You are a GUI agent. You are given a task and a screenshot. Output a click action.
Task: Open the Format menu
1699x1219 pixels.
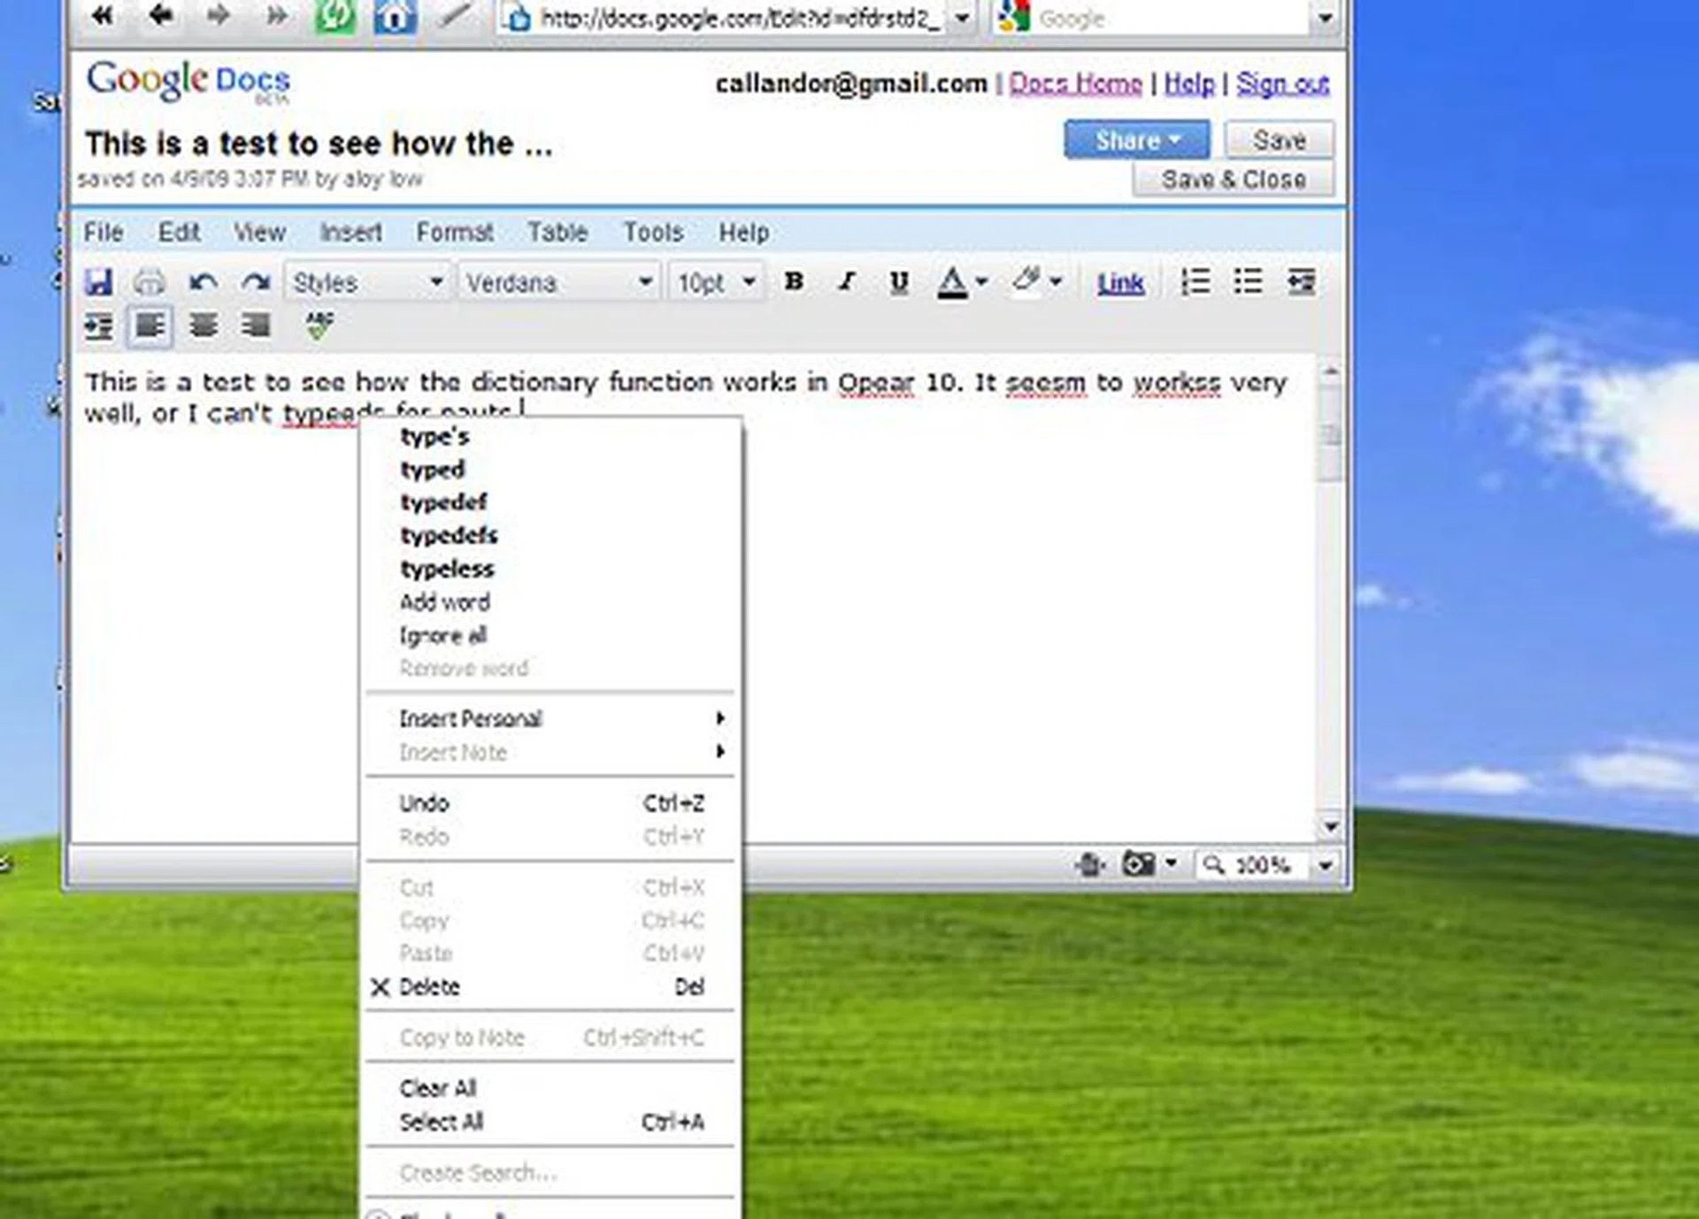pos(454,233)
